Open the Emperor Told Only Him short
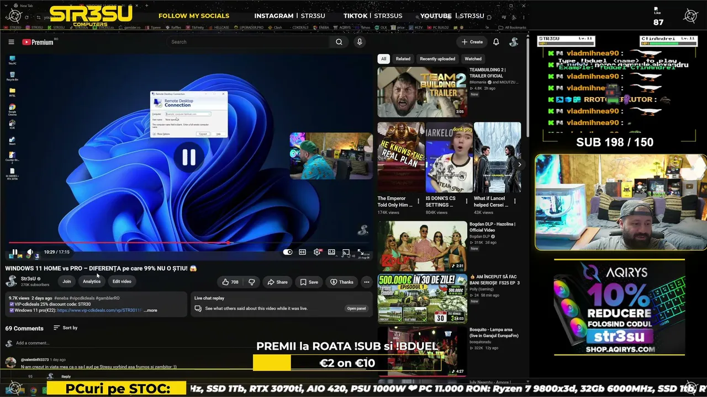Image resolution: width=707 pixels, height=397 pixels. click(x=401, y=158)
